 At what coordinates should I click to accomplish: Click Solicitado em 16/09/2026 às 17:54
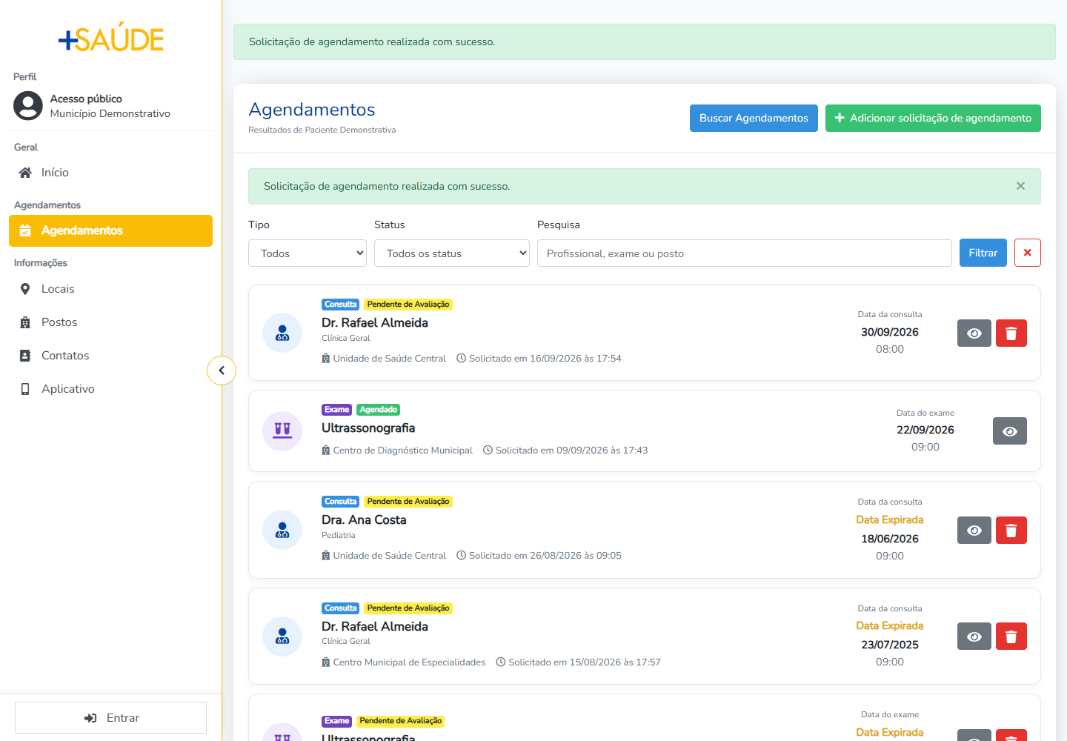545,359
